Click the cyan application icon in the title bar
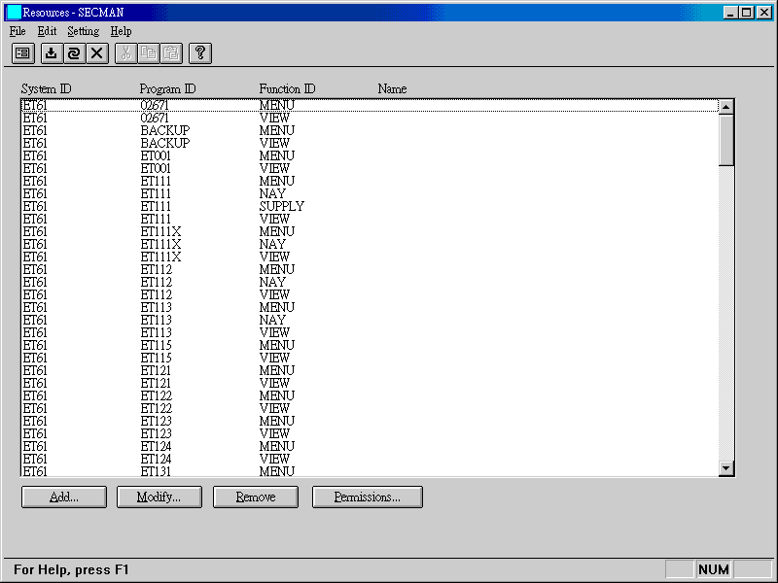Image resolution: width=778 pixels, height=583 pixels. (14, 12)
